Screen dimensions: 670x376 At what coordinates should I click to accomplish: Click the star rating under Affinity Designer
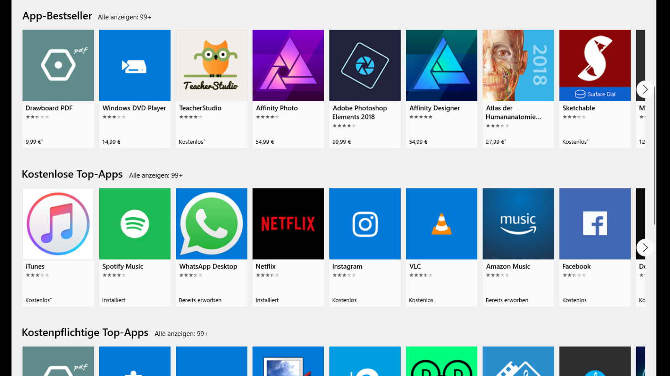(x=421, y=117)
